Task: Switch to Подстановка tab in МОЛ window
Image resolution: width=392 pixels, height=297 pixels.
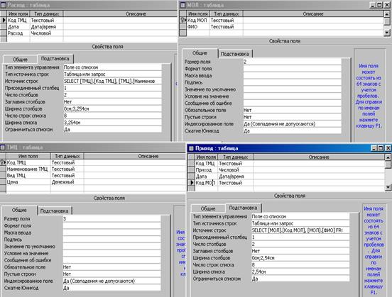Action: click(235, 54)
